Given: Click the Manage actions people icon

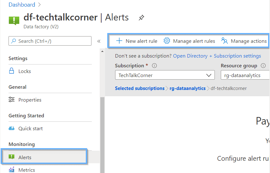Looking at the screenshot, I should tap(225, 41).
